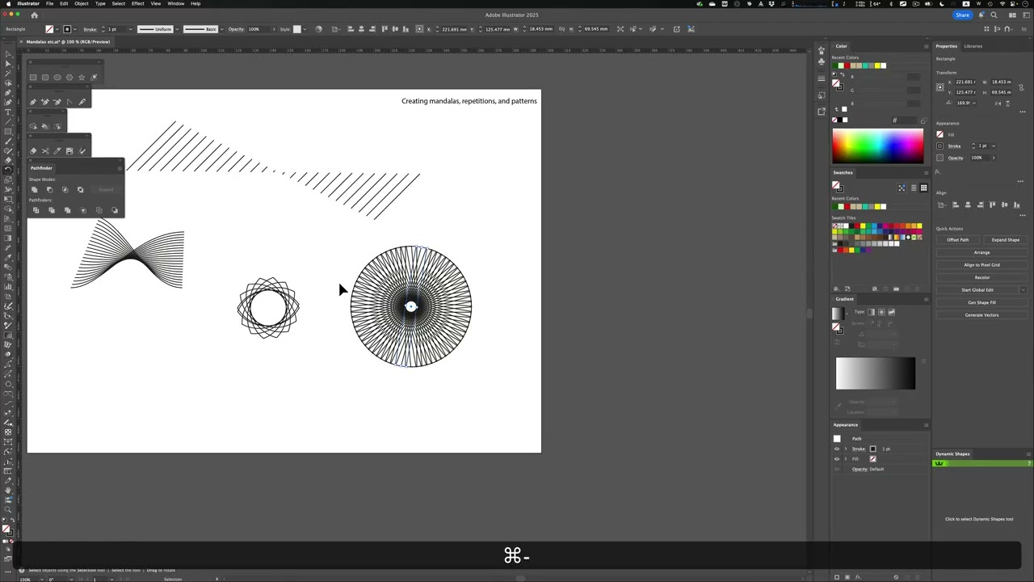Select the Scissors tool in floating panel
This screenshot has height=582, width=1034.
tap(45, 151)
